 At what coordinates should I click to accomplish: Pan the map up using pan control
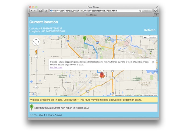coord(36,40)
